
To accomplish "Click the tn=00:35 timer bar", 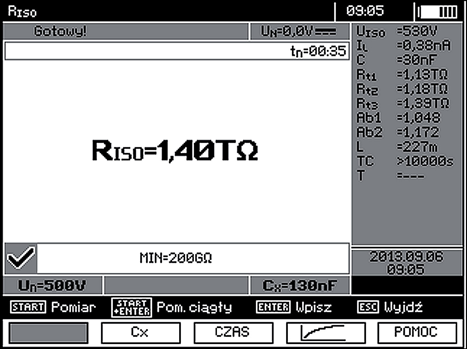I will (177, 51).
